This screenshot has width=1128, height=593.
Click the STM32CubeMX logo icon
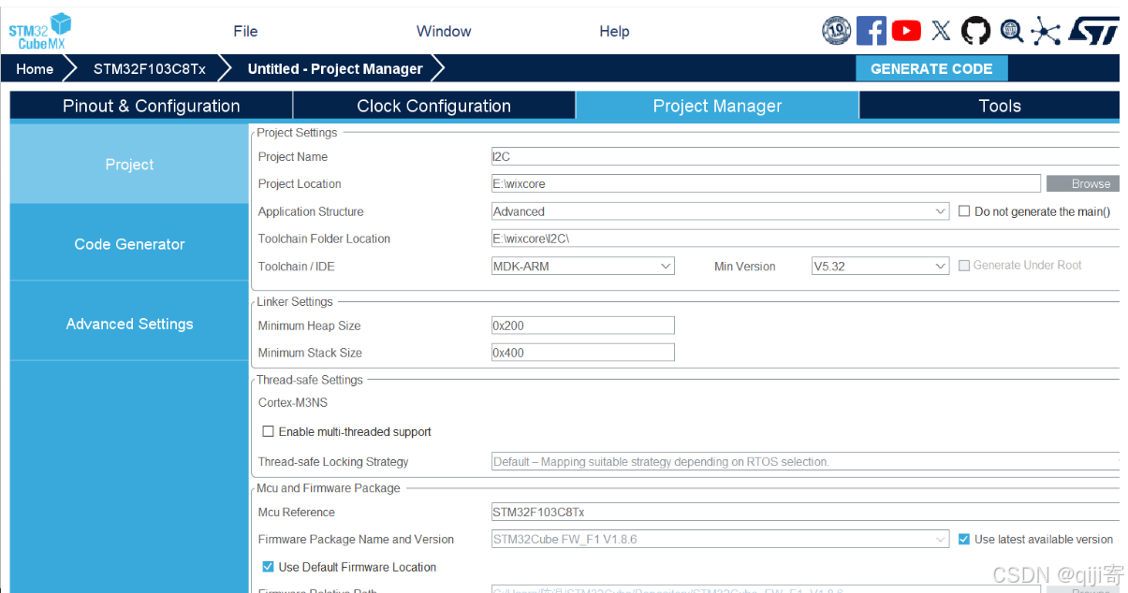pos(40,31)
